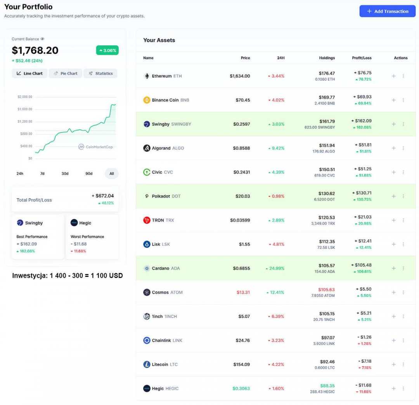Viewport: 419px width, 405px height.
Task: Click plus icon in Polkadot row
Action: [394, 196]
